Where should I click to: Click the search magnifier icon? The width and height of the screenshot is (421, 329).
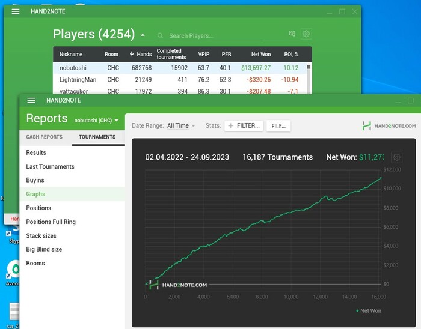161,35
